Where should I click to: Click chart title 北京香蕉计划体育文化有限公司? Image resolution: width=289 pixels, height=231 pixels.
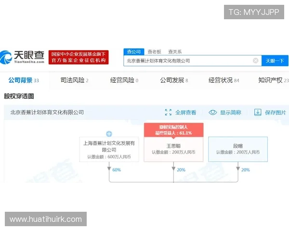pos(47,112)
